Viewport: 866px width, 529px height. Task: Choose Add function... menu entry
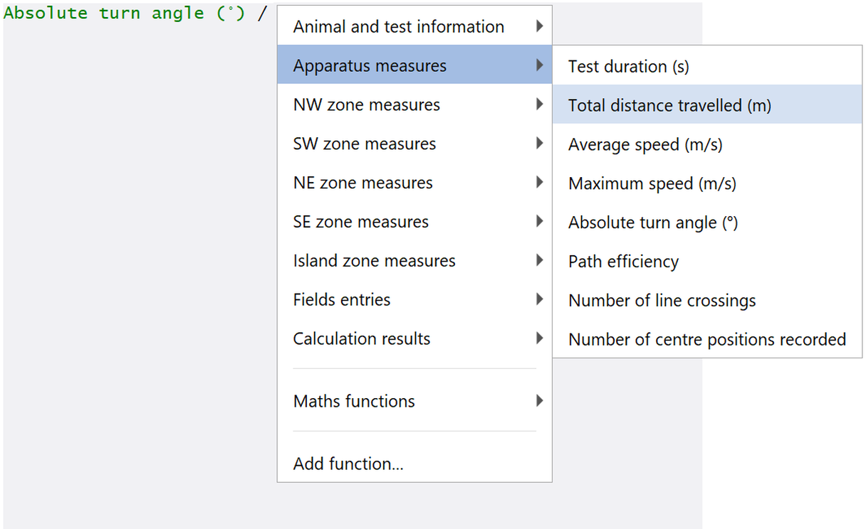click(x=414, y=464)
